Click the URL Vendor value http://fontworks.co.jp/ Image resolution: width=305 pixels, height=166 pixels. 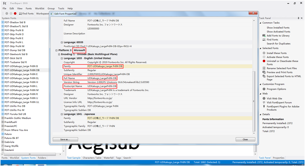[x=100, y=98]
